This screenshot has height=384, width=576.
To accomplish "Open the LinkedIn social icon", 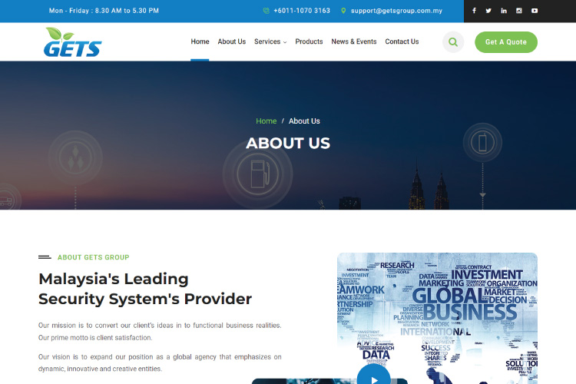I will pyautogui.click(x=504, y=11).
